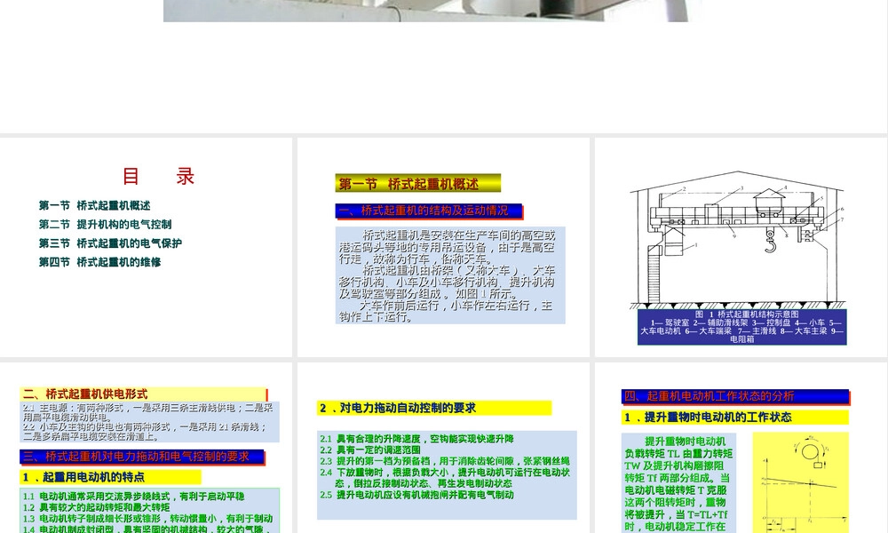Click item 1.2 具有较大的起动转矩和最大转矩
This screenshot has width=888, height=533.
(x=96, y=507)
